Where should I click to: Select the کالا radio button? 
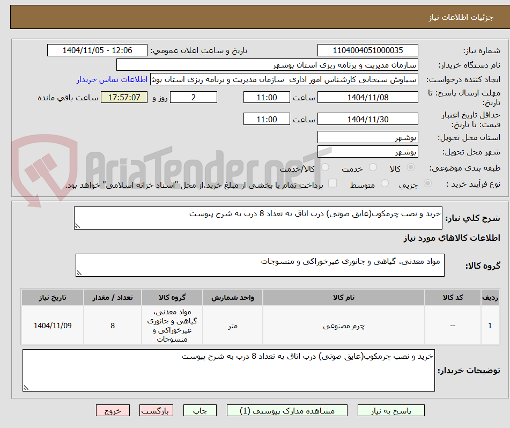[x=411, y=167]
